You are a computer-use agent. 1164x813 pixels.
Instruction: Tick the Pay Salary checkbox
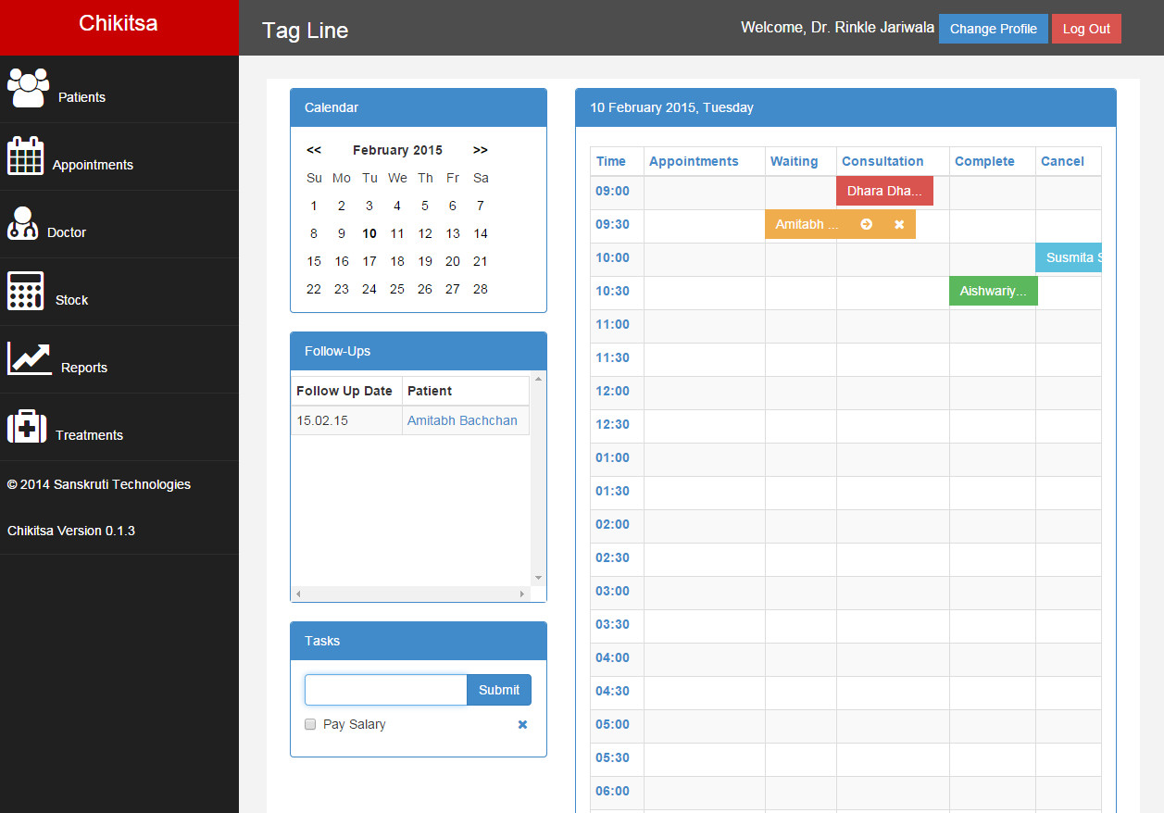[310, 724]
